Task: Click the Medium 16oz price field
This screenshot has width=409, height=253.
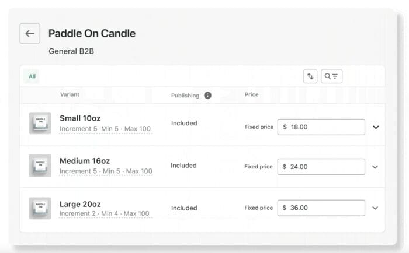Action: 321,167
